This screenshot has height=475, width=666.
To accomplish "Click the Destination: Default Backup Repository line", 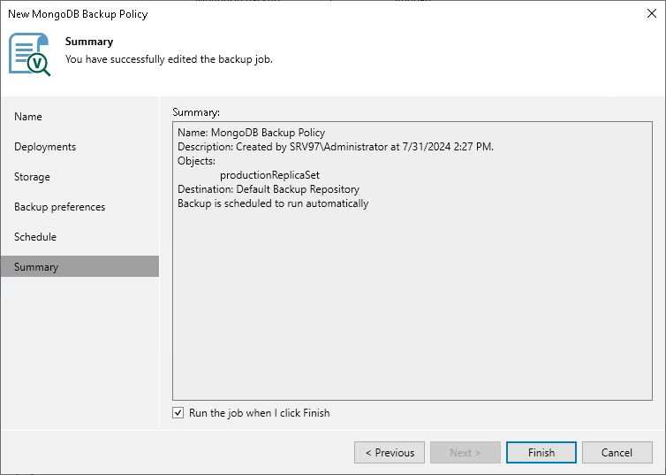I will [x=269, y=189].
